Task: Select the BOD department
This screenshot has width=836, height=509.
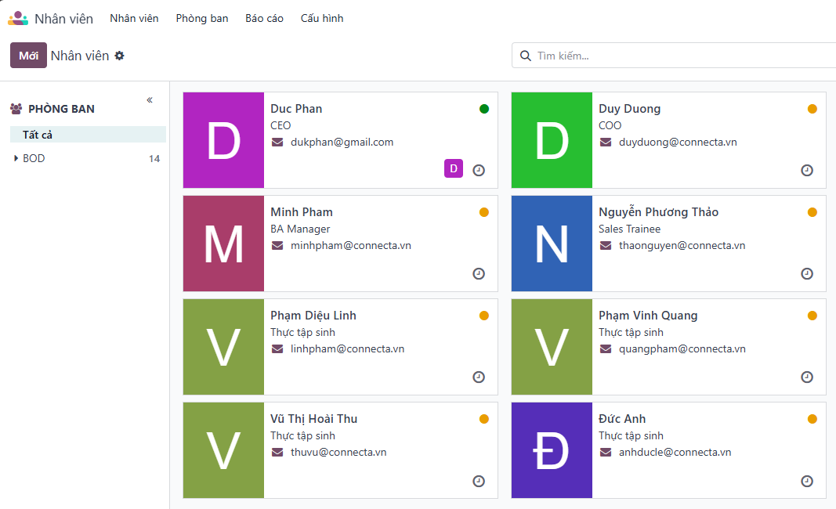Action: [34, 158]
